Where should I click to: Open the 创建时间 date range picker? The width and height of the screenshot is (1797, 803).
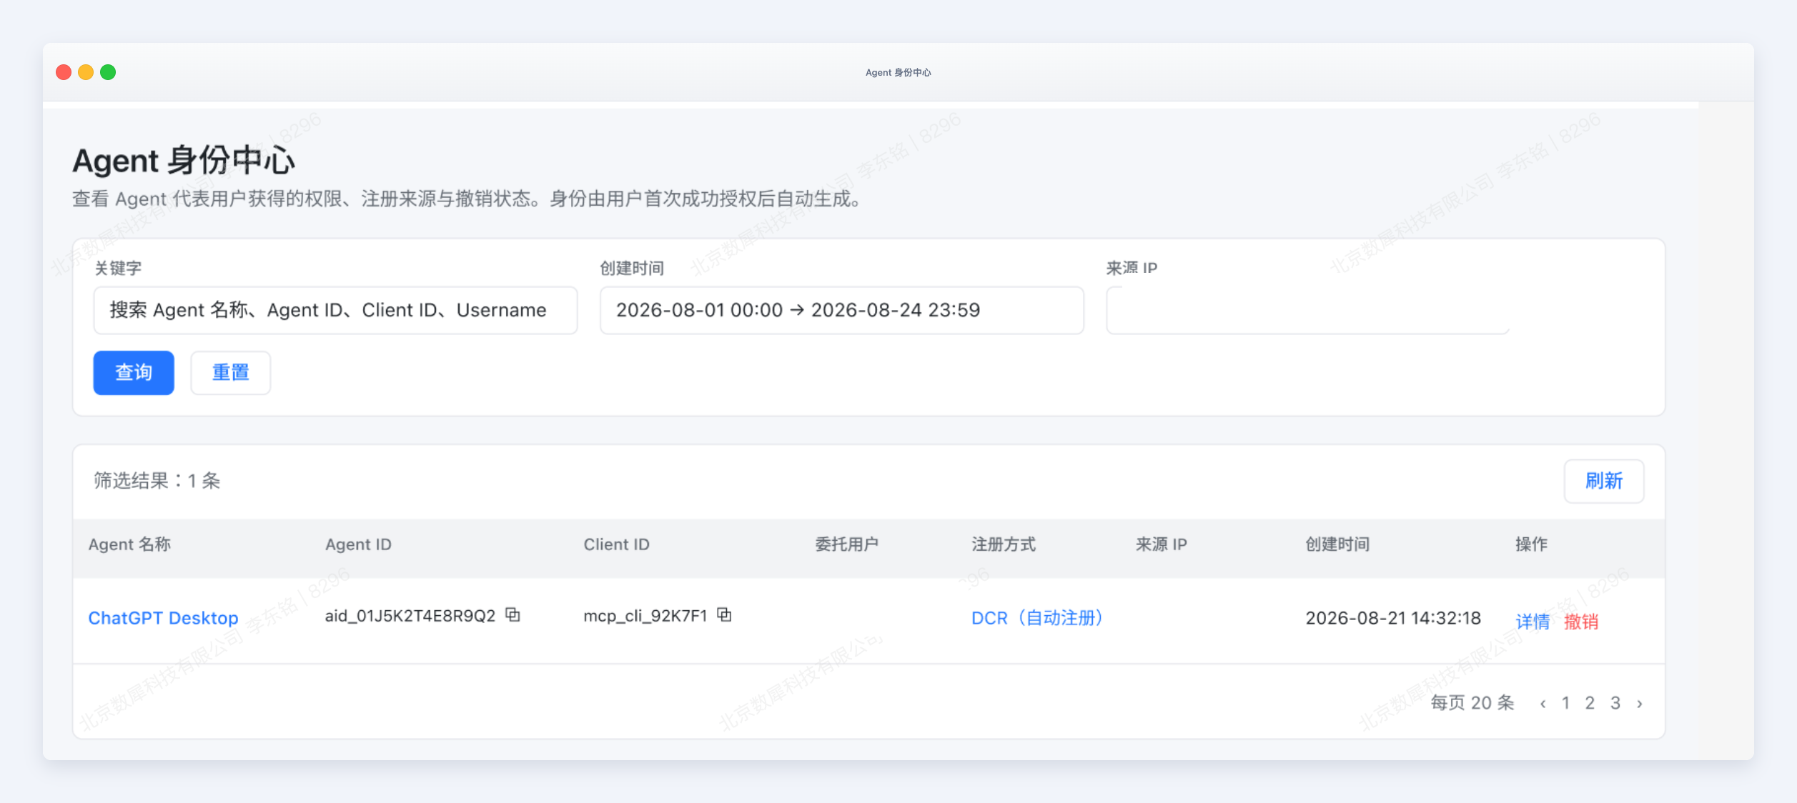[841, 310]
